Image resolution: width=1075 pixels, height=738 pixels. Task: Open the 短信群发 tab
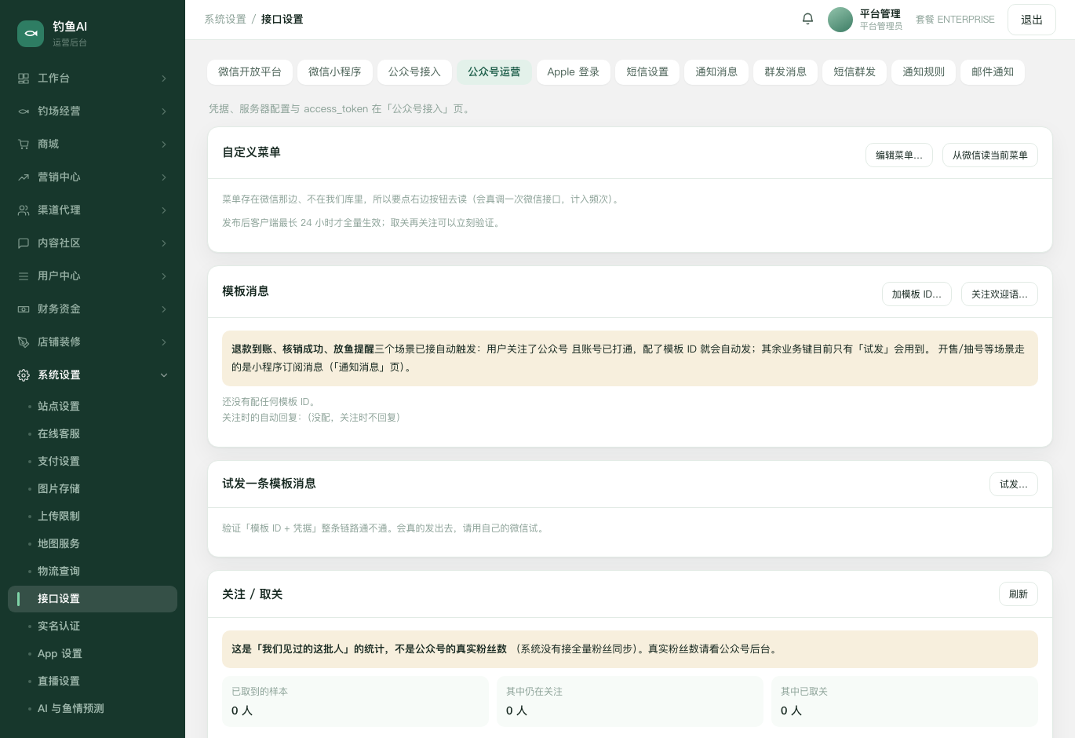(855, 72)
